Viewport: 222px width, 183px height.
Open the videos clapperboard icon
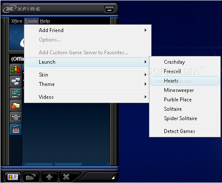pos(16,129)
